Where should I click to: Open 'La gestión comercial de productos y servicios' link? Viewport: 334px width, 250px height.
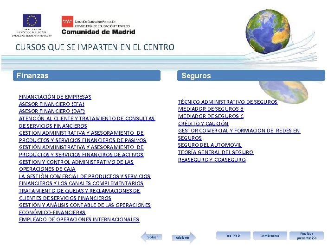tap(84, 176)
